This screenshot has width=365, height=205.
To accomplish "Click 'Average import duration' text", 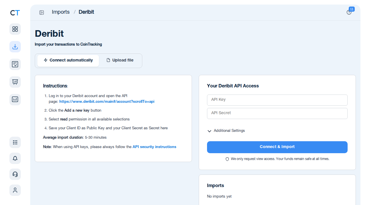I will point(63,138).
